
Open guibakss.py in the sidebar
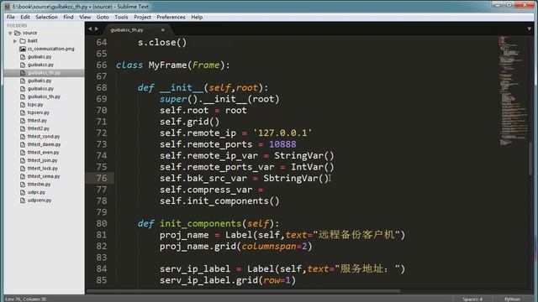(x=40, y=89)
